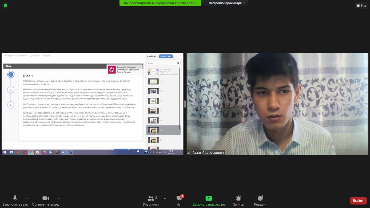This screenshot has height=208, width=370.
Task: Switch to the ЗАМЕТКИ tab
Action: coord(166,56)
